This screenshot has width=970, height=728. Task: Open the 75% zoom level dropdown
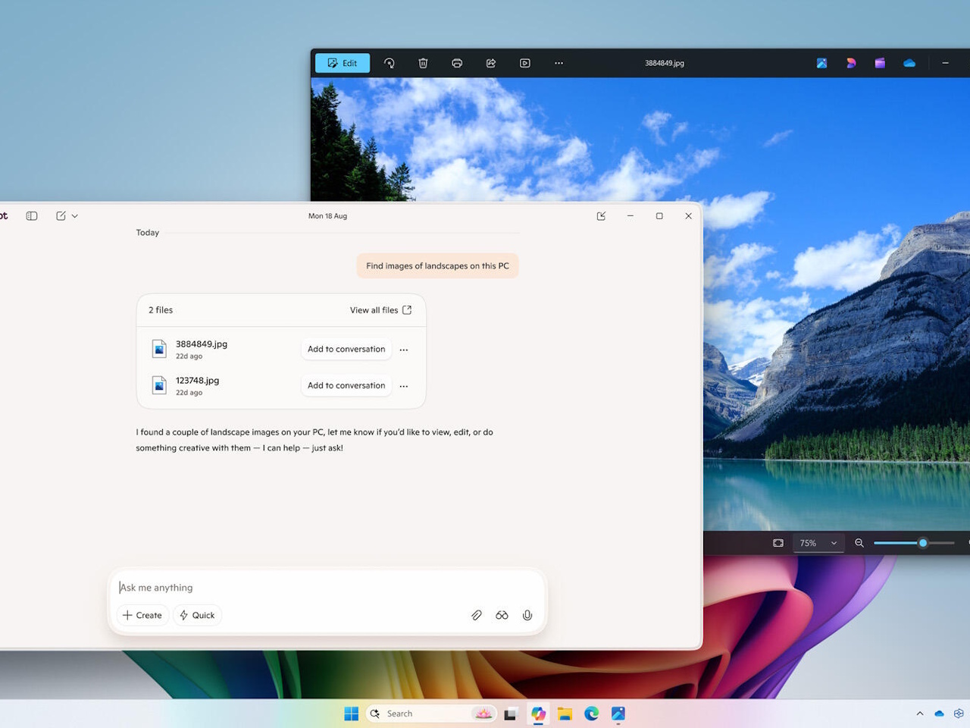(818, 543)
